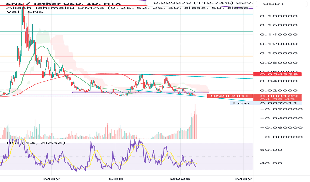This screenshot has width=310, height=182.
Task: Click the 0.100000 price axis label
Action: click(279, 53)
